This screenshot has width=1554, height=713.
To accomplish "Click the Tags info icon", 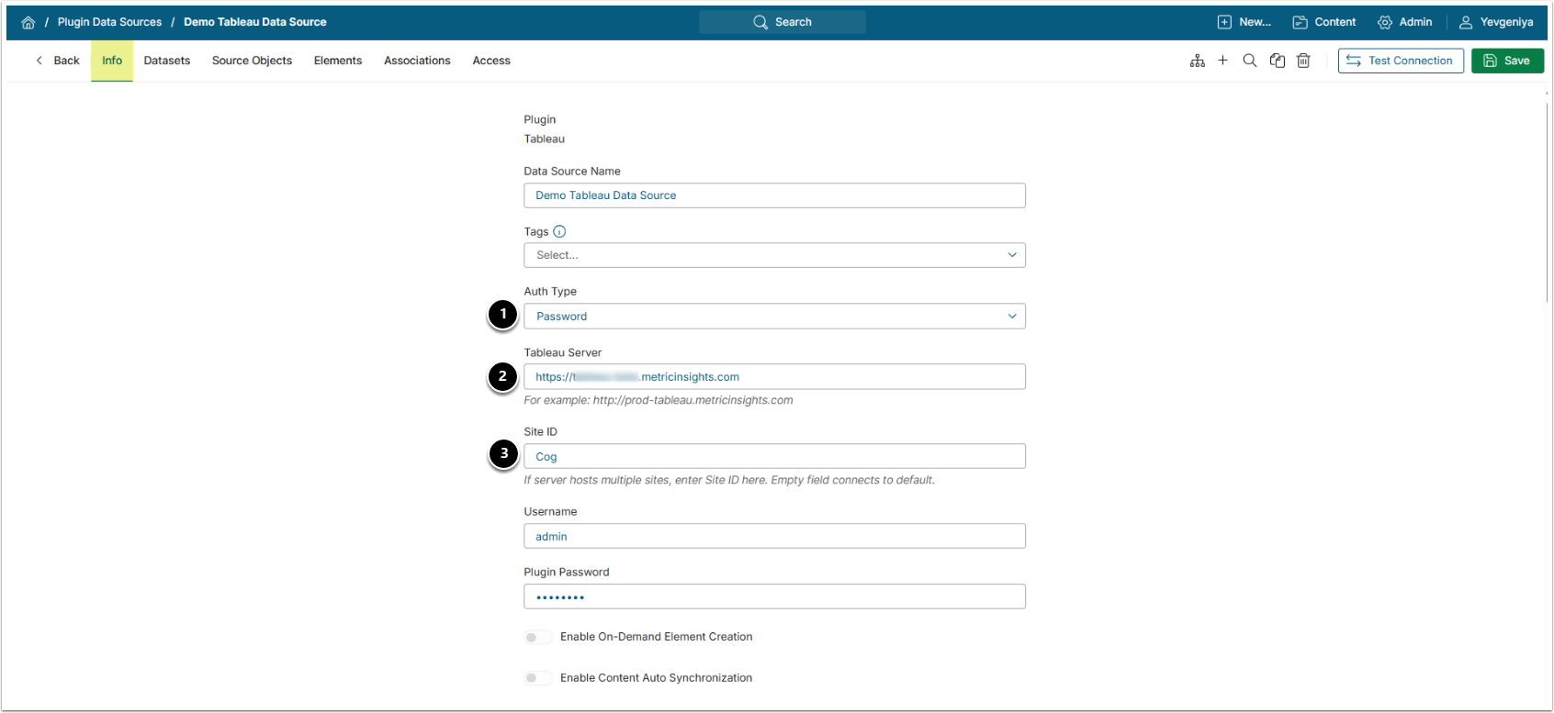I will 559,232.
